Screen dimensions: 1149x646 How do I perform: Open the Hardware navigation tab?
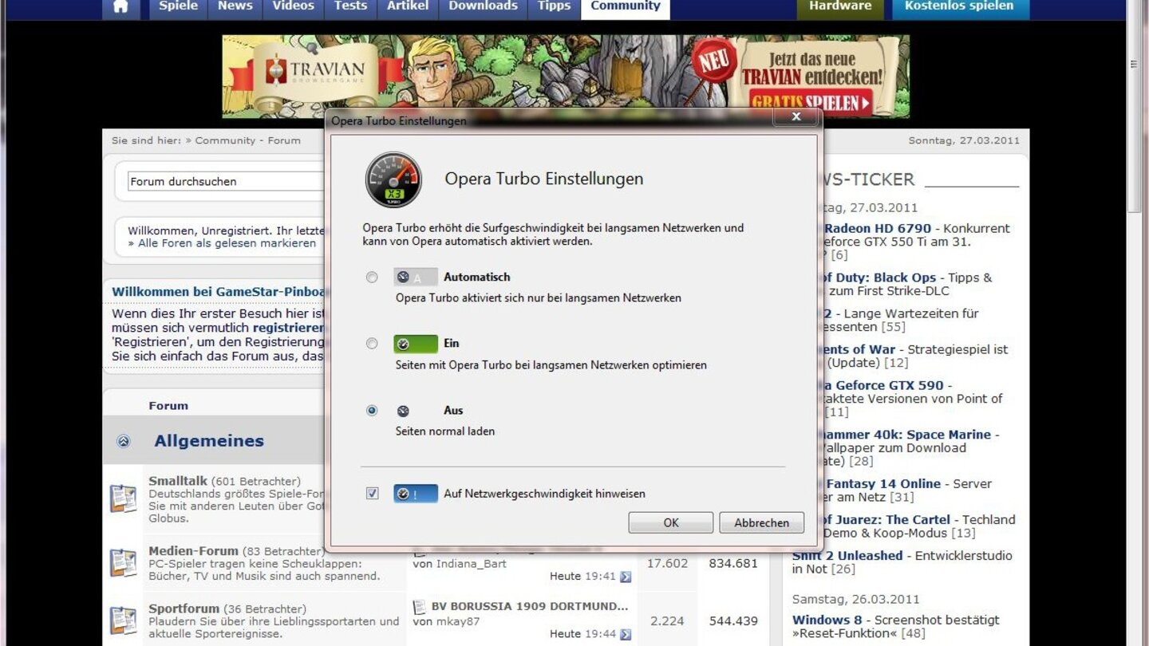coord(839,7)
